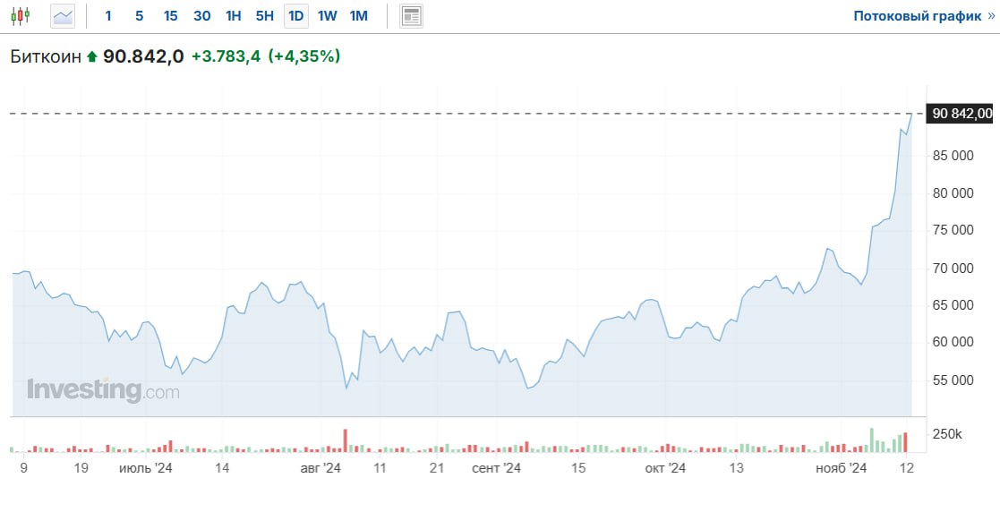Open the news panel icon in toolbar
The height and width of the screenshot is (512, 1000).
[411, 16]
